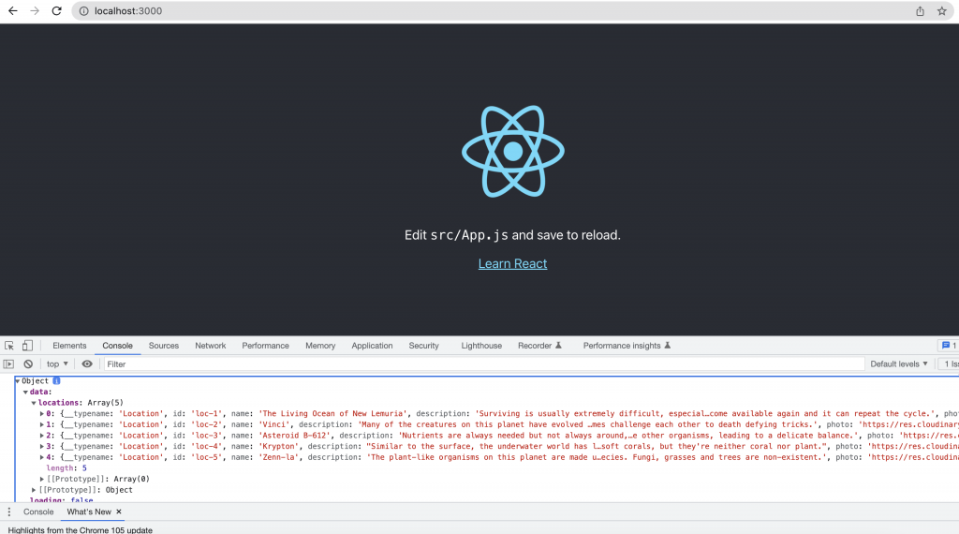This screenshot has width=959, height=534.
Task: Create a live expression with the eye
Action: tap(87, 363)
